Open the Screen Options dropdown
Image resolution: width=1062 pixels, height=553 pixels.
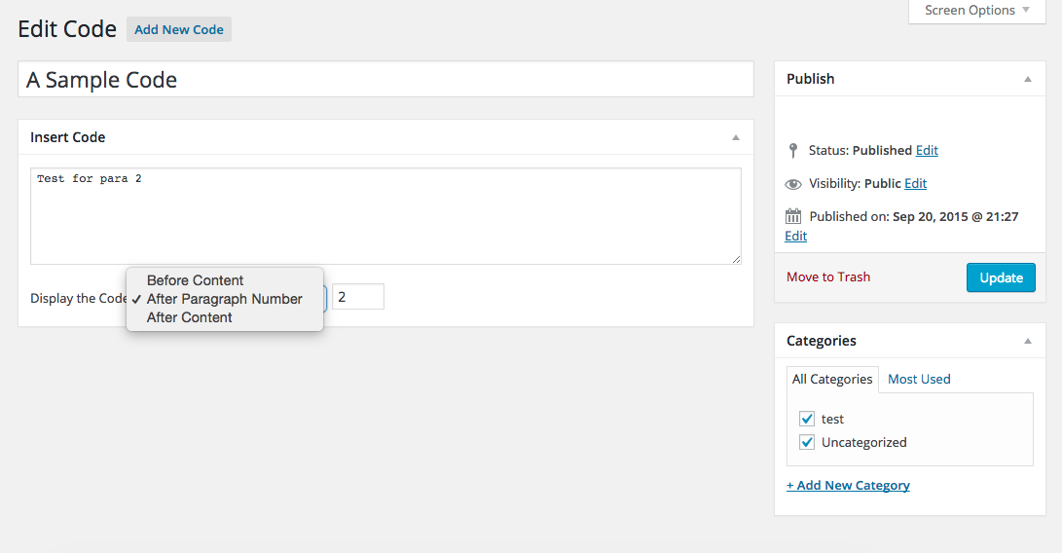pyautogui.click(x=976, y=11)
